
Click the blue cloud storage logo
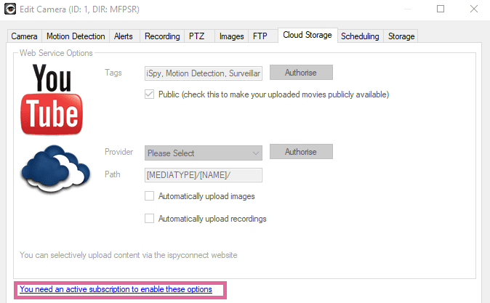pos(55,169)
